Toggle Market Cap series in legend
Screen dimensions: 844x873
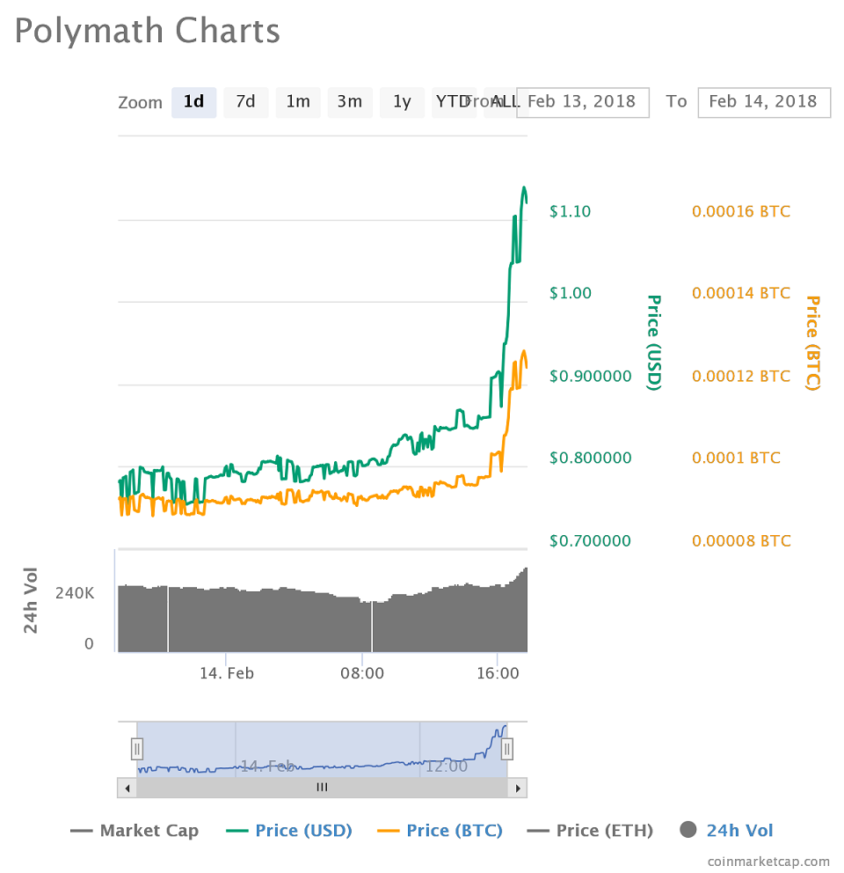pos(135,830)
